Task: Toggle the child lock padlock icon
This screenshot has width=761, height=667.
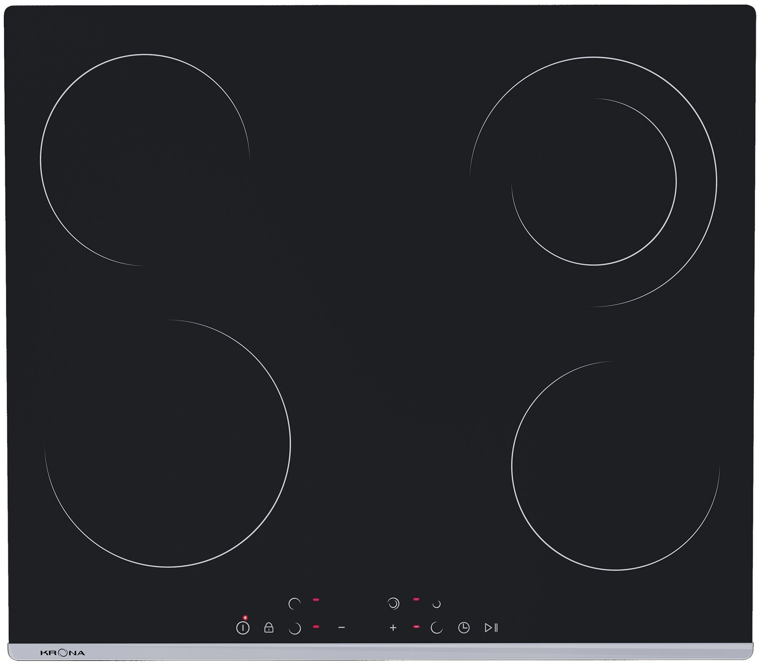Action: point(269,628)
